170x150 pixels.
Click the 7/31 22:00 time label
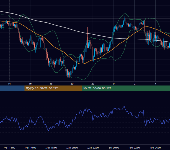coord(93,147)
